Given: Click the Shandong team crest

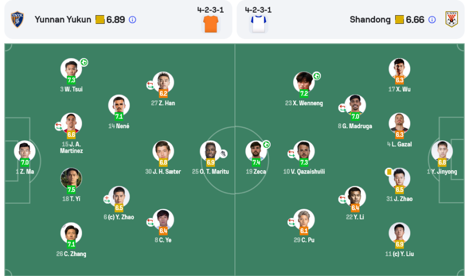Looking at the screenshot, I should coord(451,20).
